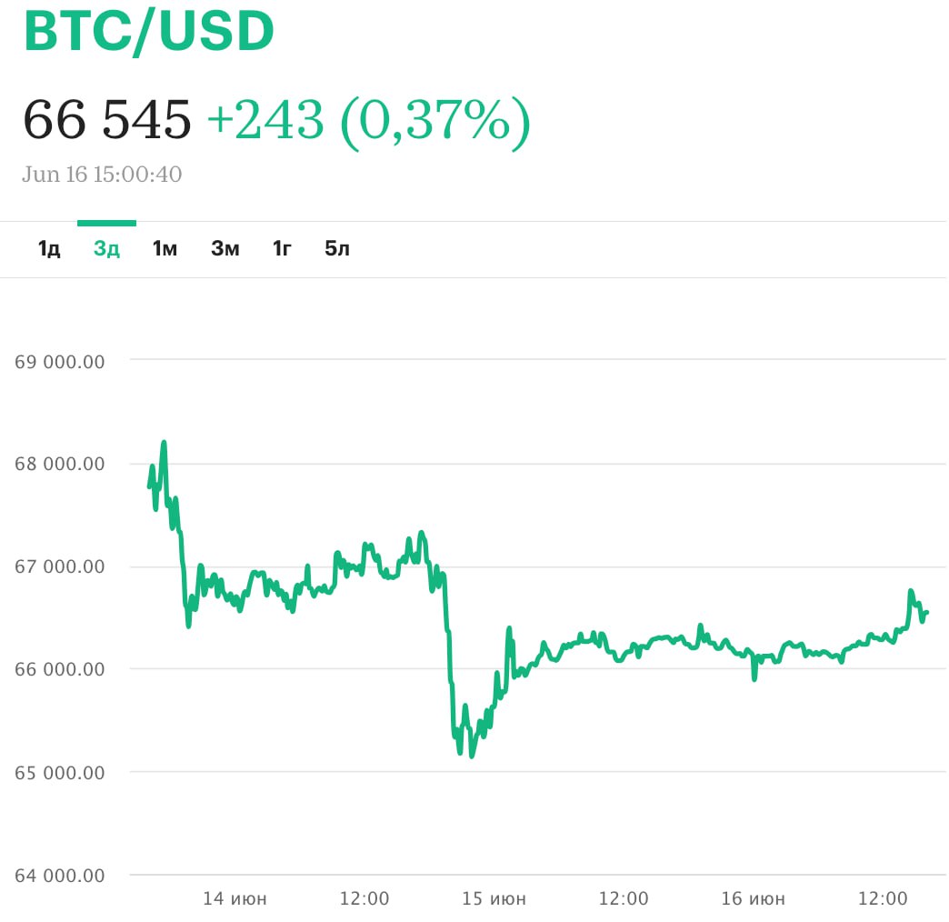Click the chart line's lowest dip point

[x=471, y=756]
